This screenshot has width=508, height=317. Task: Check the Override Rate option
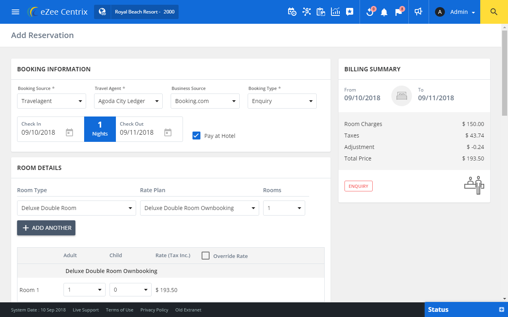click(x=205, y=256)
